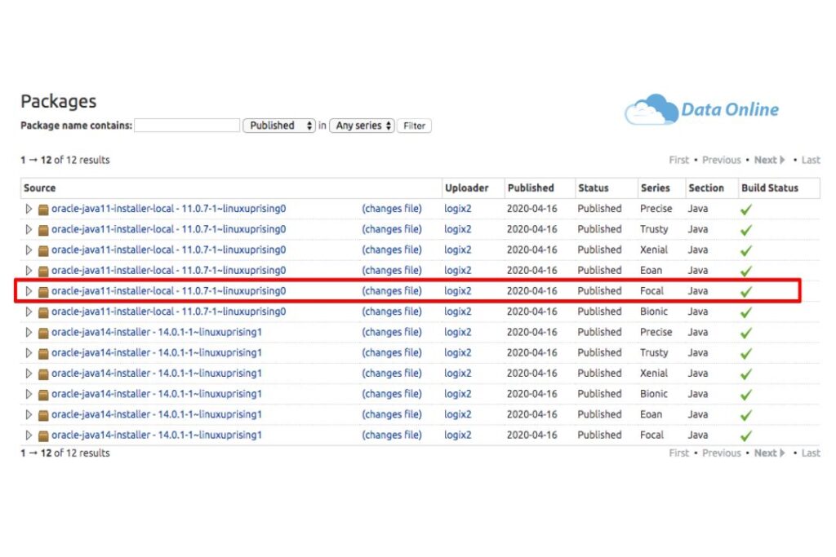Open uploader logix2 link in java11 Trusty row

[458, 229]
